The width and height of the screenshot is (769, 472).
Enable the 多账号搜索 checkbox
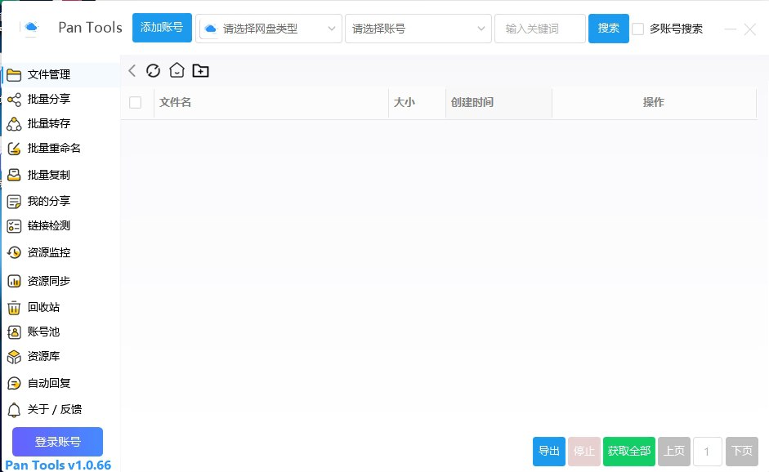coord(637,28)
